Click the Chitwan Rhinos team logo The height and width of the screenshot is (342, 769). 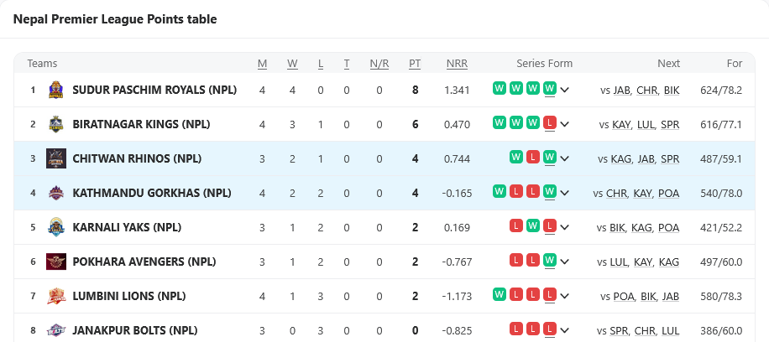[56, 158]
